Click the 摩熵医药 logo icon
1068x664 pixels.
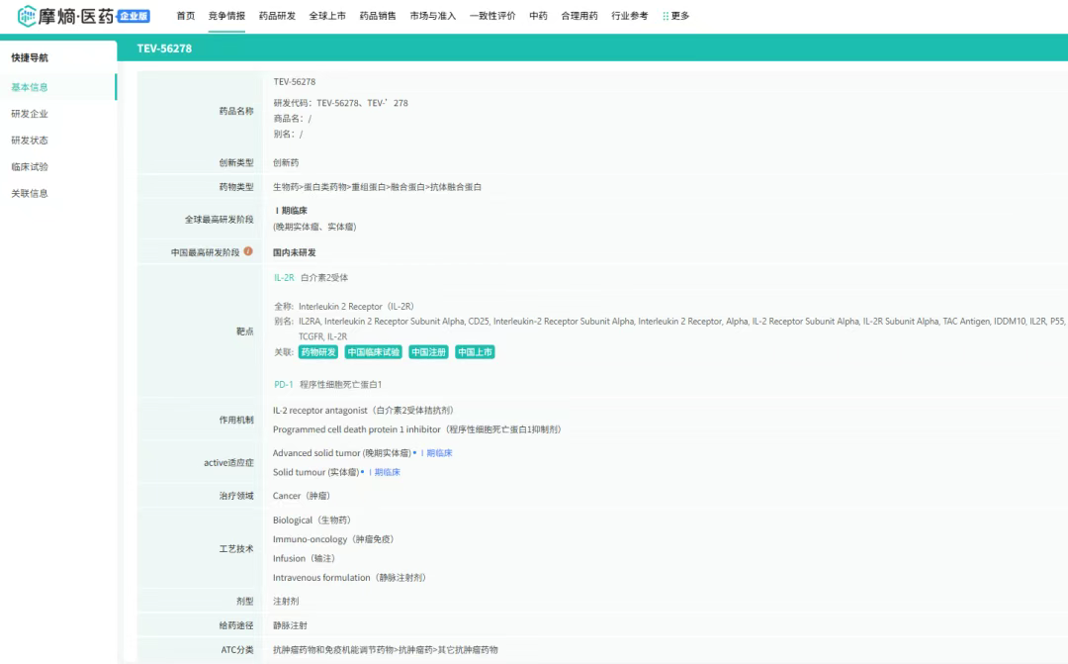pyautogui.click(x=27, y=16)
